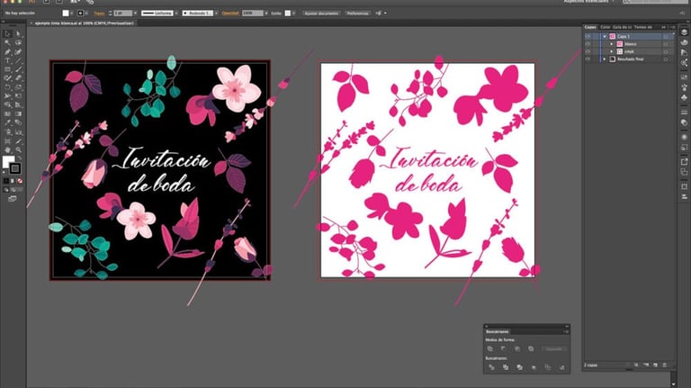The height and width of the screenshot is (388, 691).
Task: Click the Unite shape mode in Buscatrazos
Action: click(x=489, y=347)
